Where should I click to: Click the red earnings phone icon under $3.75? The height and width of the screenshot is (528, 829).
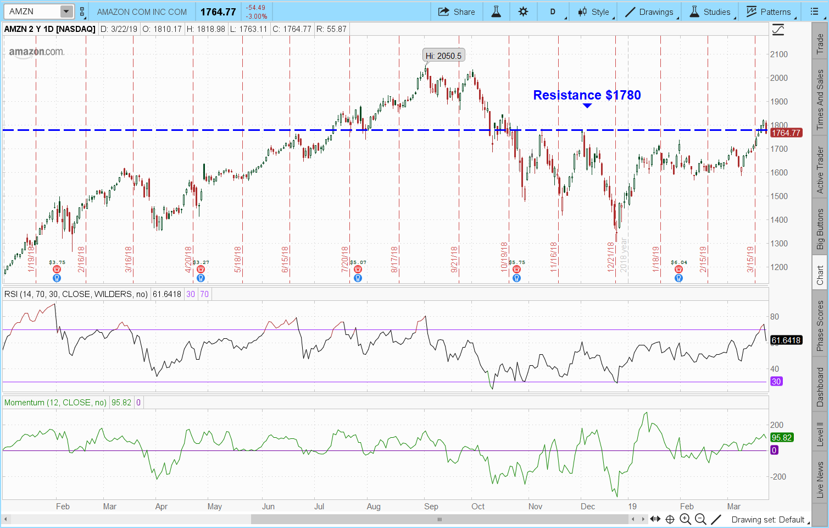pyautogui.click(x=57, y=269)
